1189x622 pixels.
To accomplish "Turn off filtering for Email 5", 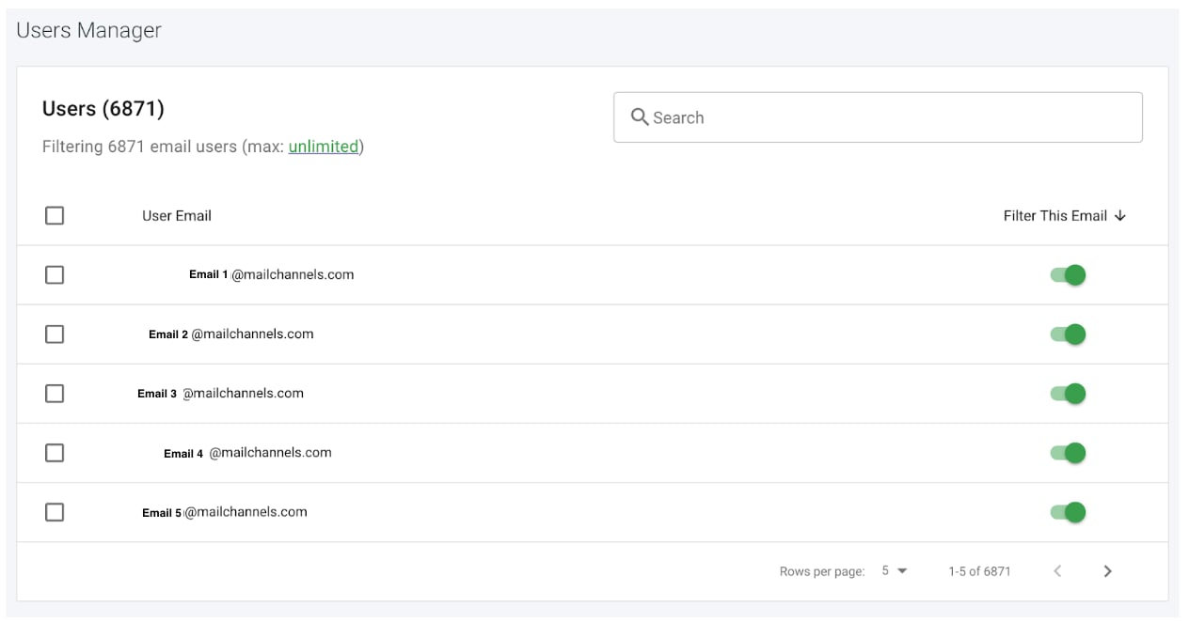I will 1068,511.
